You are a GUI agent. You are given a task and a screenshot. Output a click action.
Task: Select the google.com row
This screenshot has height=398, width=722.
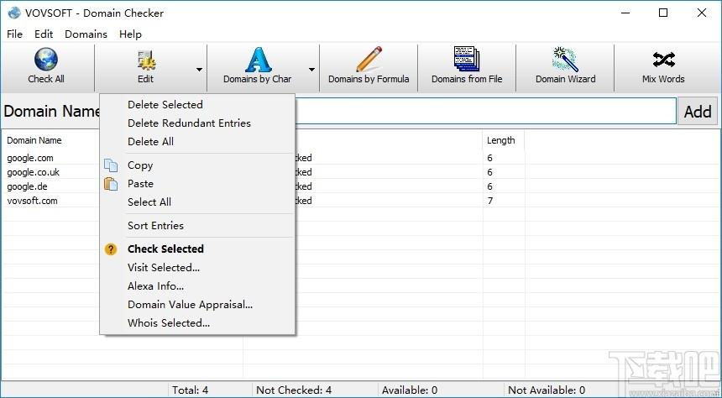[30, 158]
